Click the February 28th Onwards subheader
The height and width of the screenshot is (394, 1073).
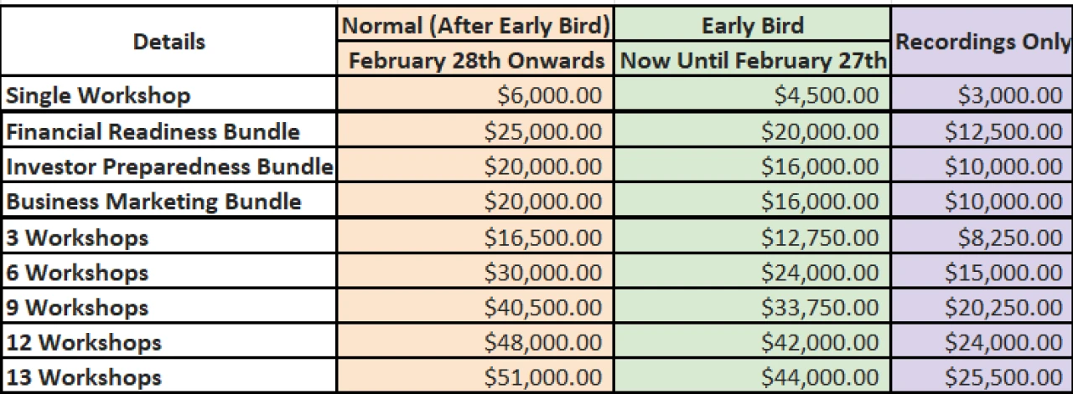click(x=475, y=60)
